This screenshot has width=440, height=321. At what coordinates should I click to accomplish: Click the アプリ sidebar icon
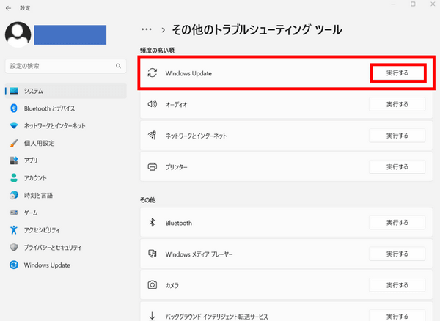pos(14,160)
